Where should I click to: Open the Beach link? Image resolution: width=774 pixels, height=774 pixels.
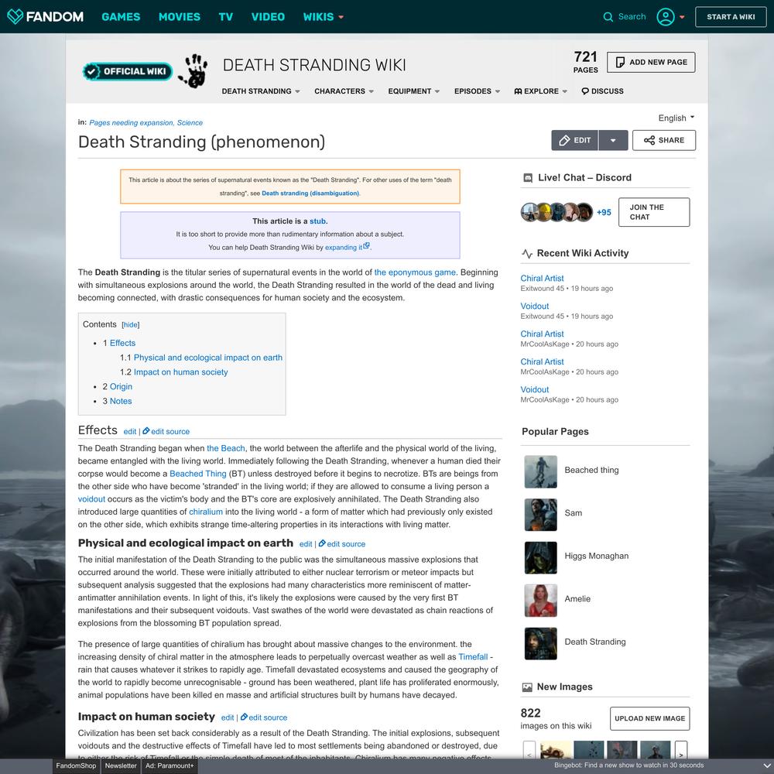click(x=225, y=448)
